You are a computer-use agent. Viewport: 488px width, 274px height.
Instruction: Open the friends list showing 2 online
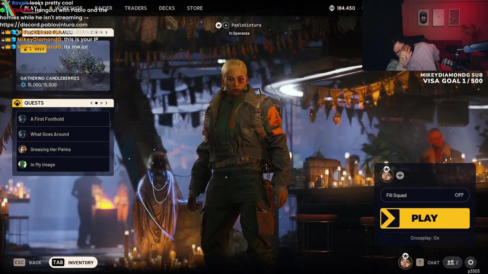pos(453,263)
